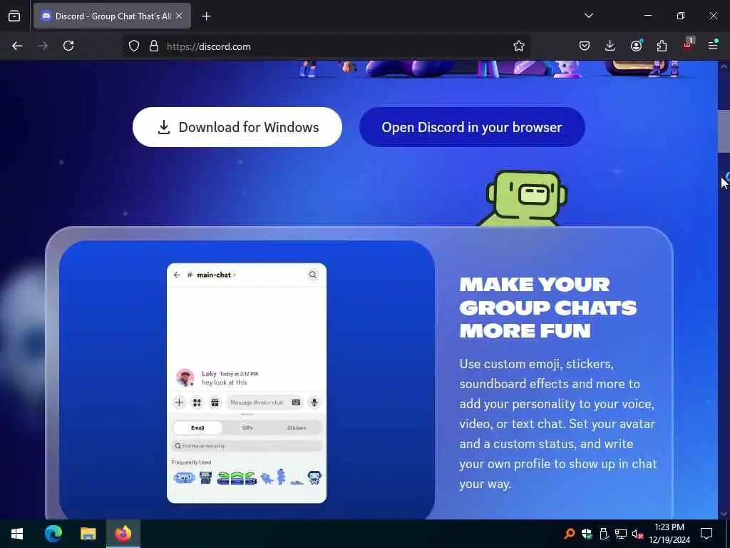Open File Explorer from the taskbar
This screenshot has height=548, width=730.
click(x=88, y=534)
